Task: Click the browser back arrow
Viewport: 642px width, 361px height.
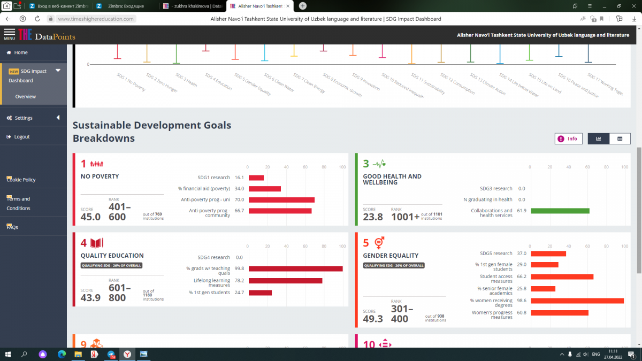Action: pos(8,19)
